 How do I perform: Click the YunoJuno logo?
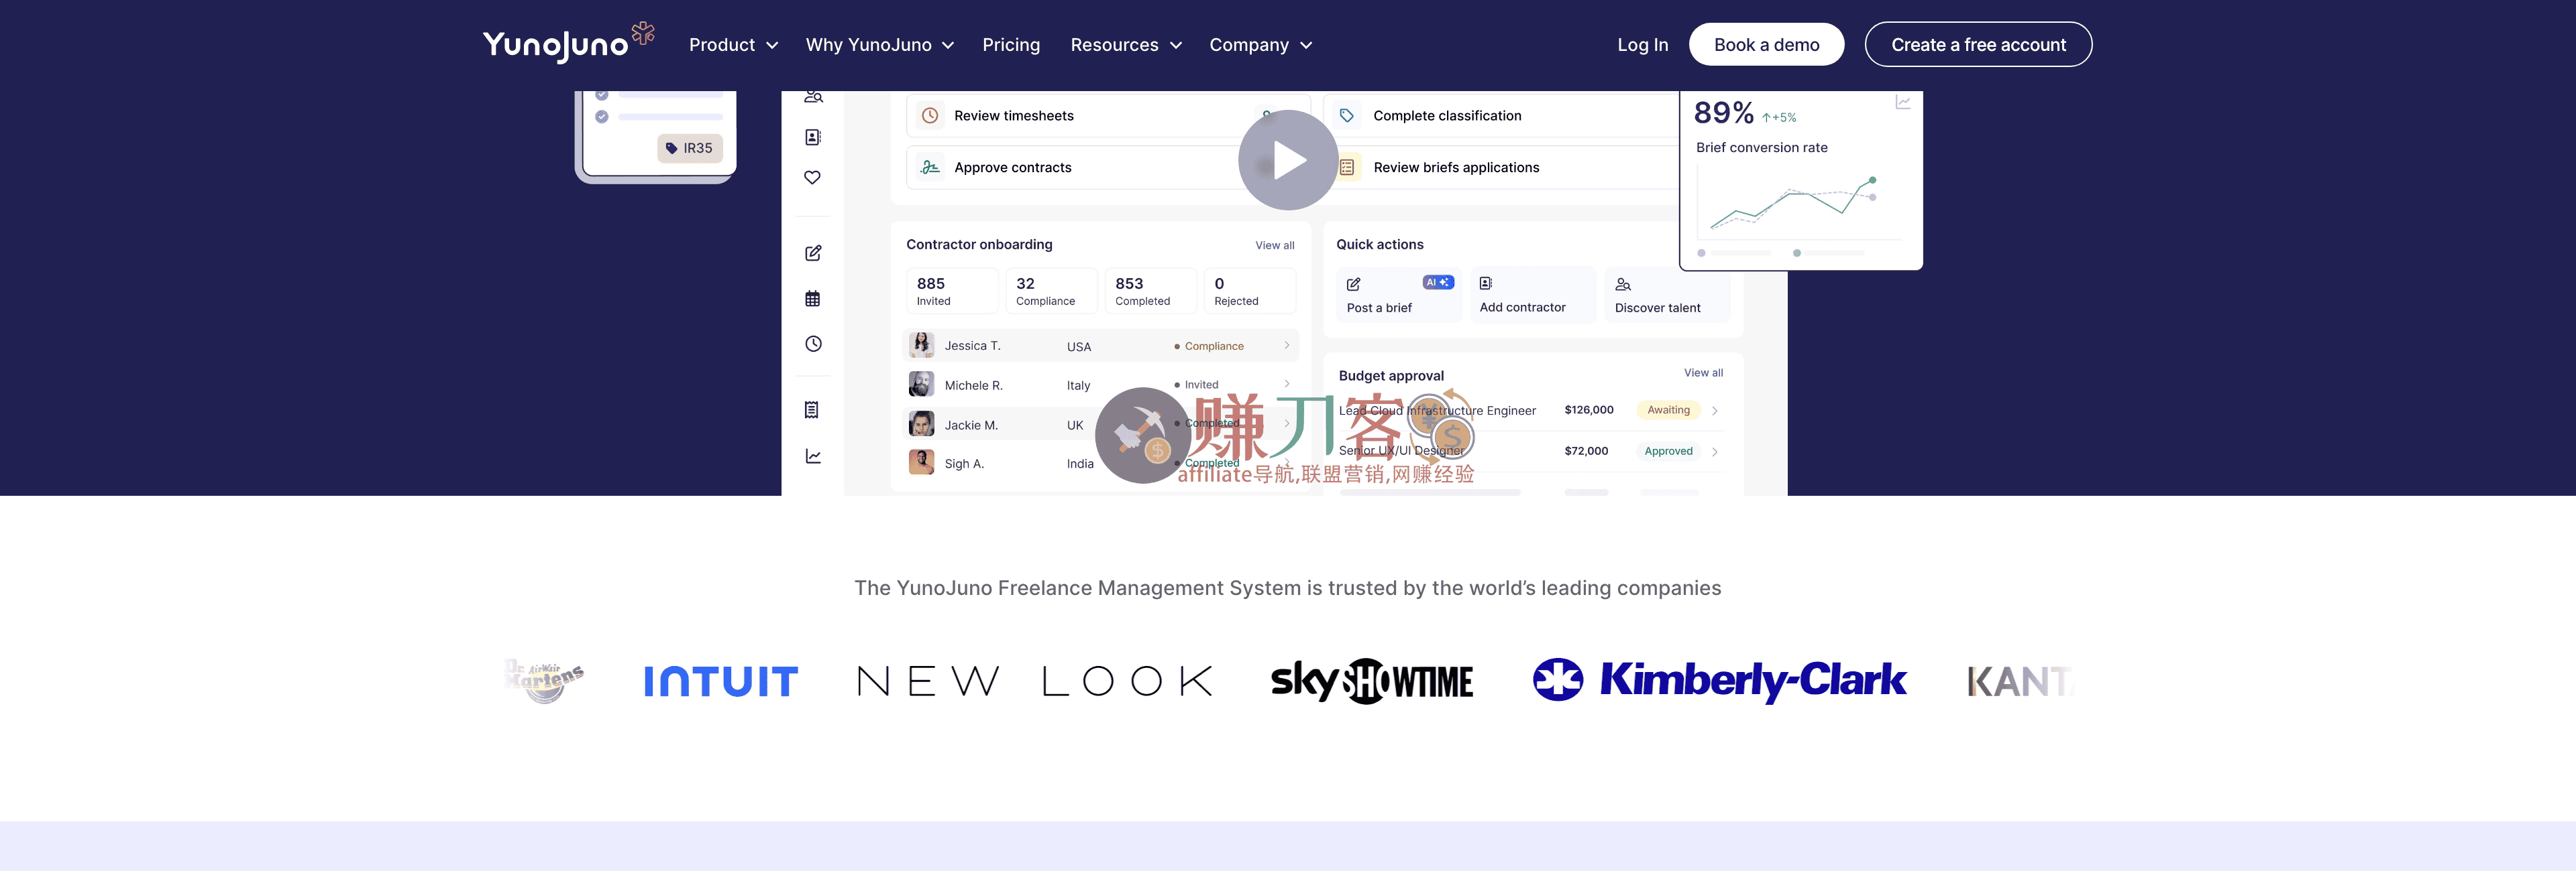click(x=568, y=43)
